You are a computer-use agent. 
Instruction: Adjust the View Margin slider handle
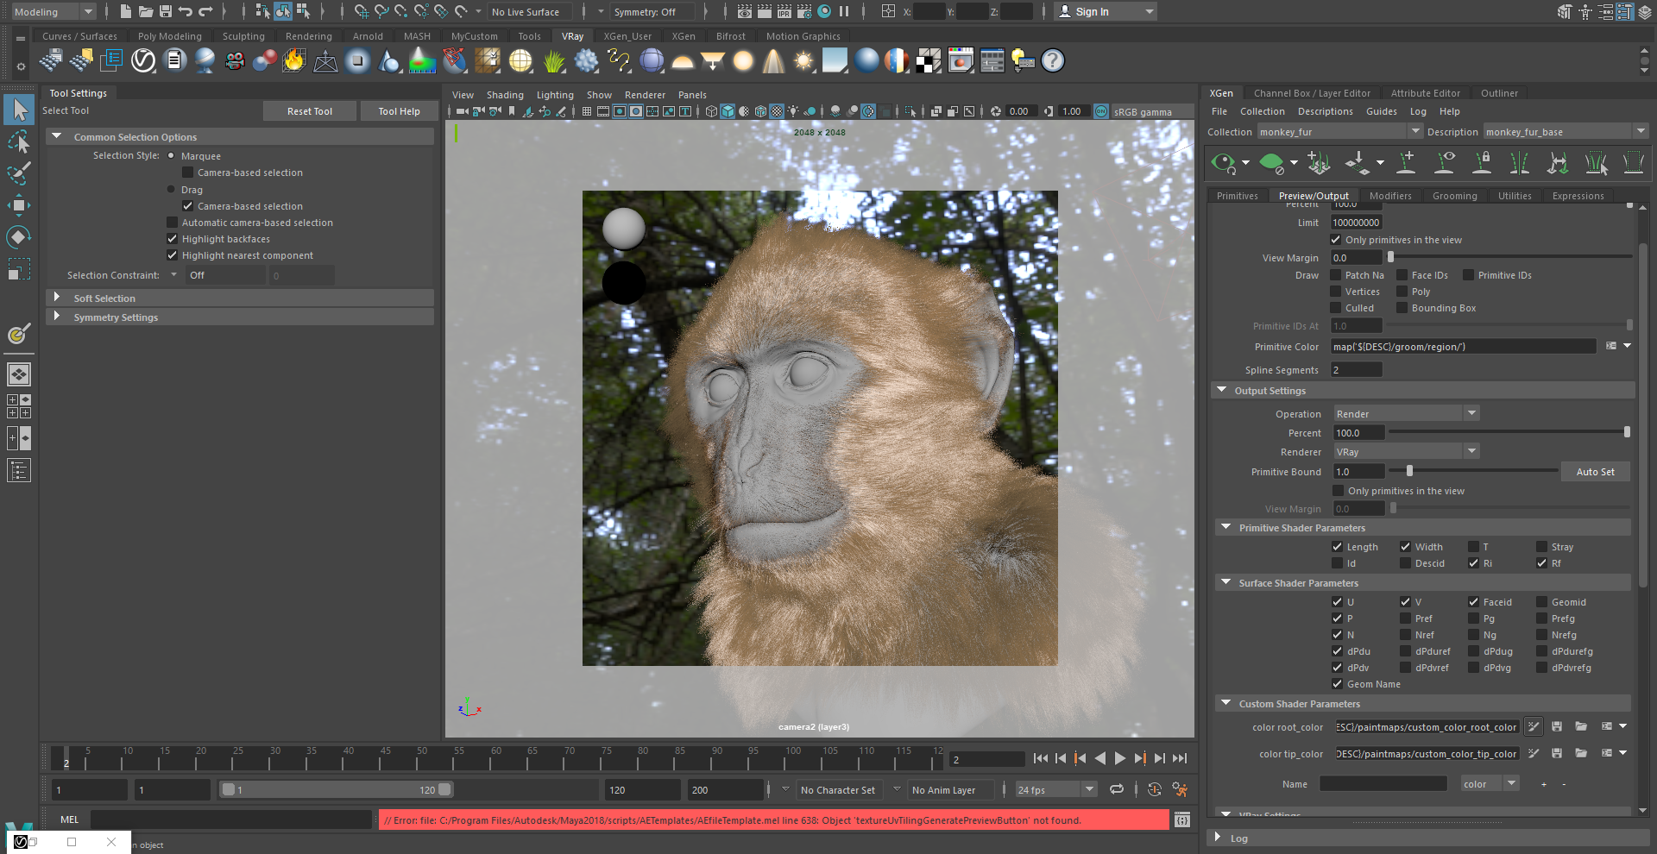(x=1390, y=257)
